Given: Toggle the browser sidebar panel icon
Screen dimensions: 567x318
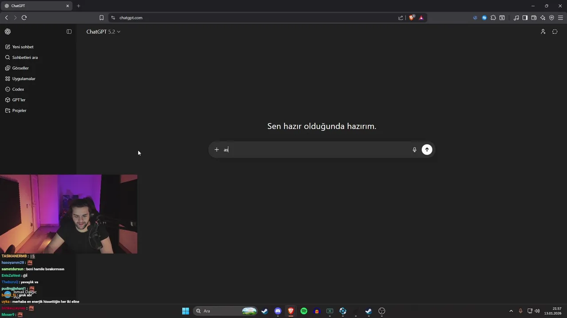Looking at the screenshot, I should click(x=525, y=18).
